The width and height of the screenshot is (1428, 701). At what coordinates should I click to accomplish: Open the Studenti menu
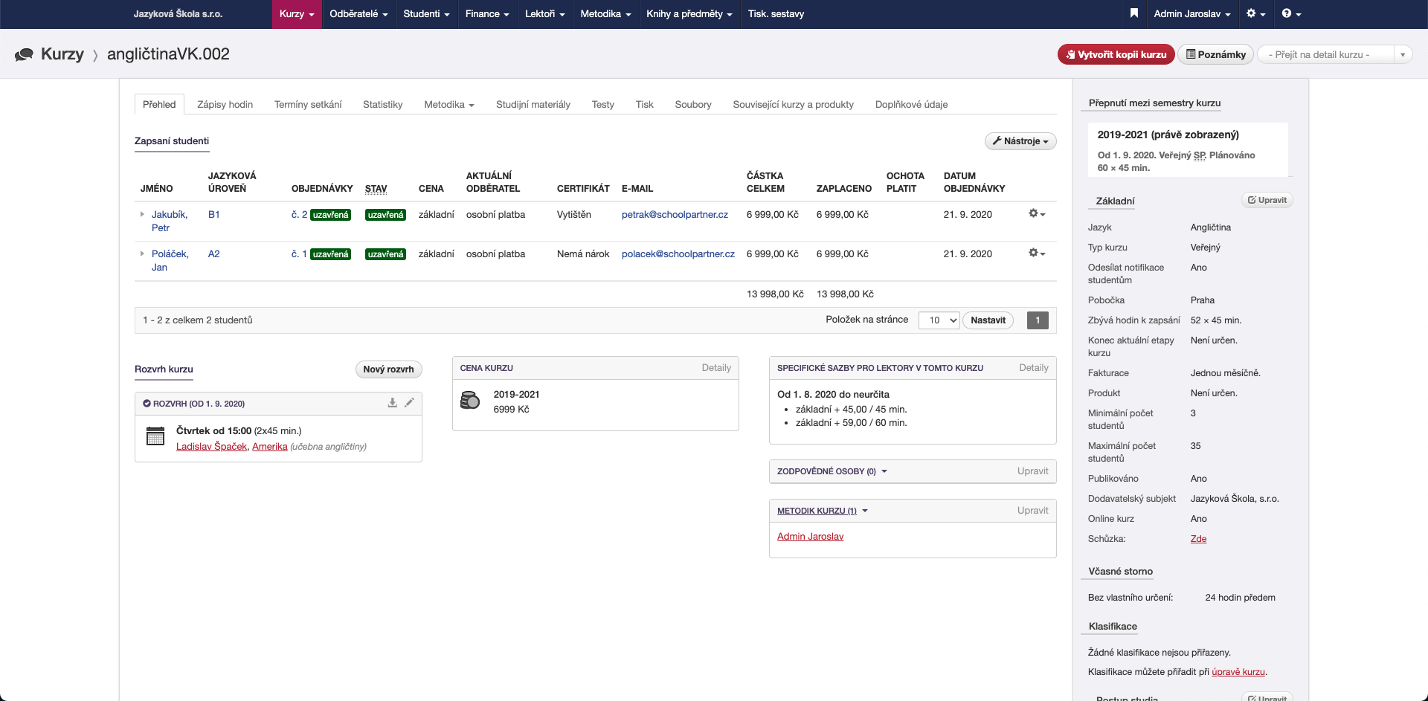pyautogui.click(x=426, y=14)
